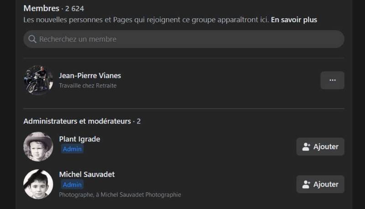Select the "Membres" section heading
This screenshot has width=365, height=209.
tap(41, 8)
